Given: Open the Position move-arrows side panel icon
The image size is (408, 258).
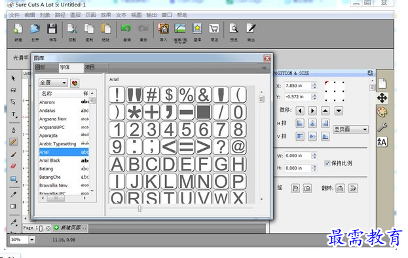Looking at the screenshot, I should [382, 98].
